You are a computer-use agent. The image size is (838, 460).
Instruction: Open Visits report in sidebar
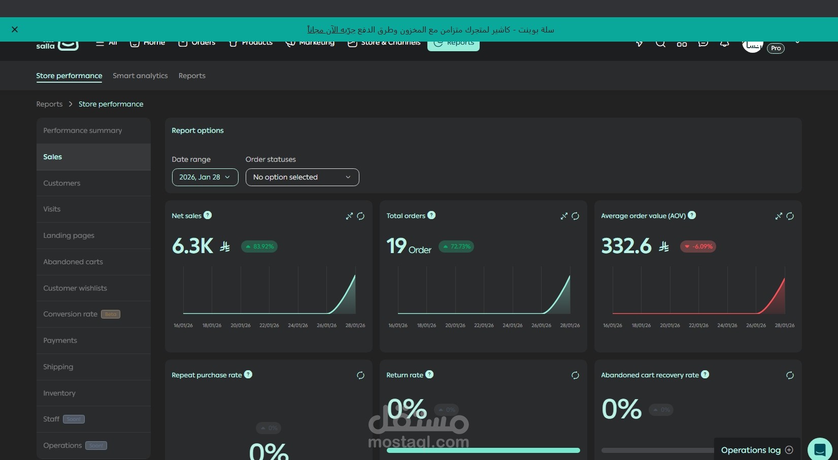93,209
